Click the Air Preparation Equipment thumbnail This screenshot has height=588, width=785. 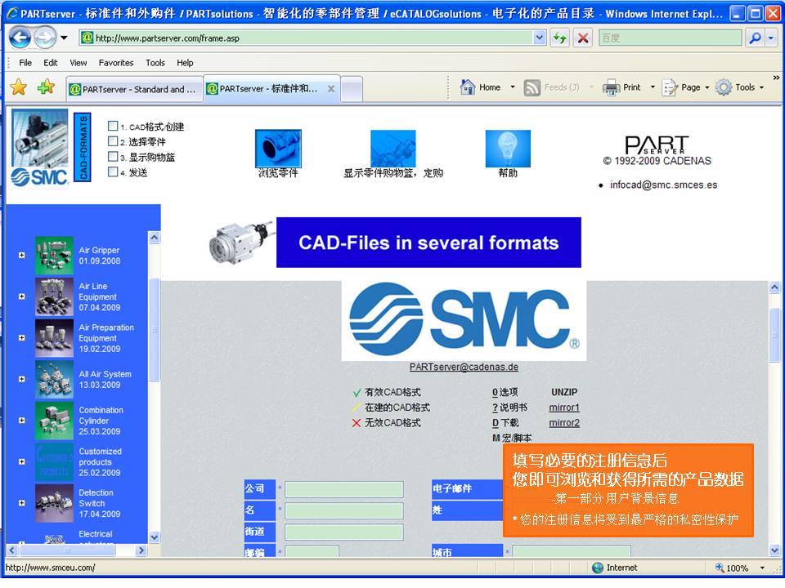click(x=54, y=338)
